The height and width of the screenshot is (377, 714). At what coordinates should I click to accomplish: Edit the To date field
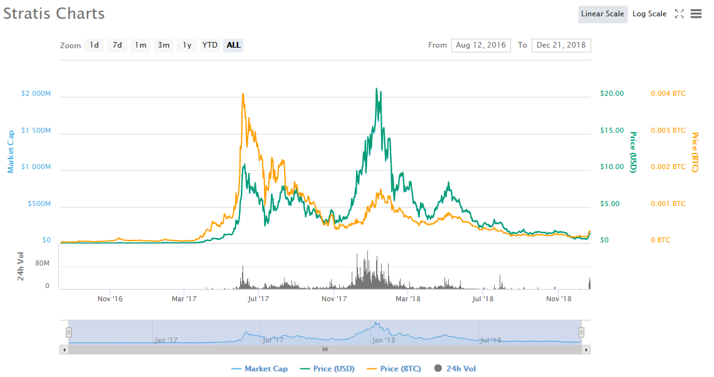[561, 45]
